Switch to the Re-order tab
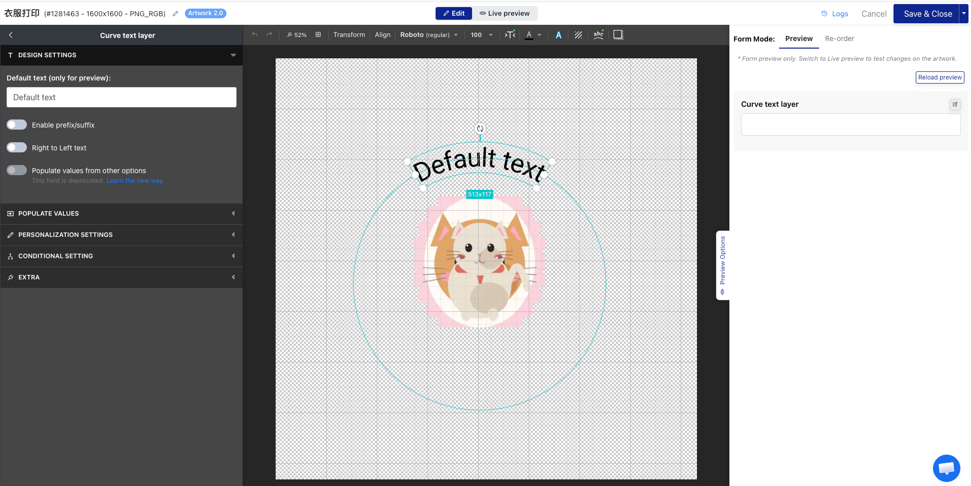 point(839,38)
